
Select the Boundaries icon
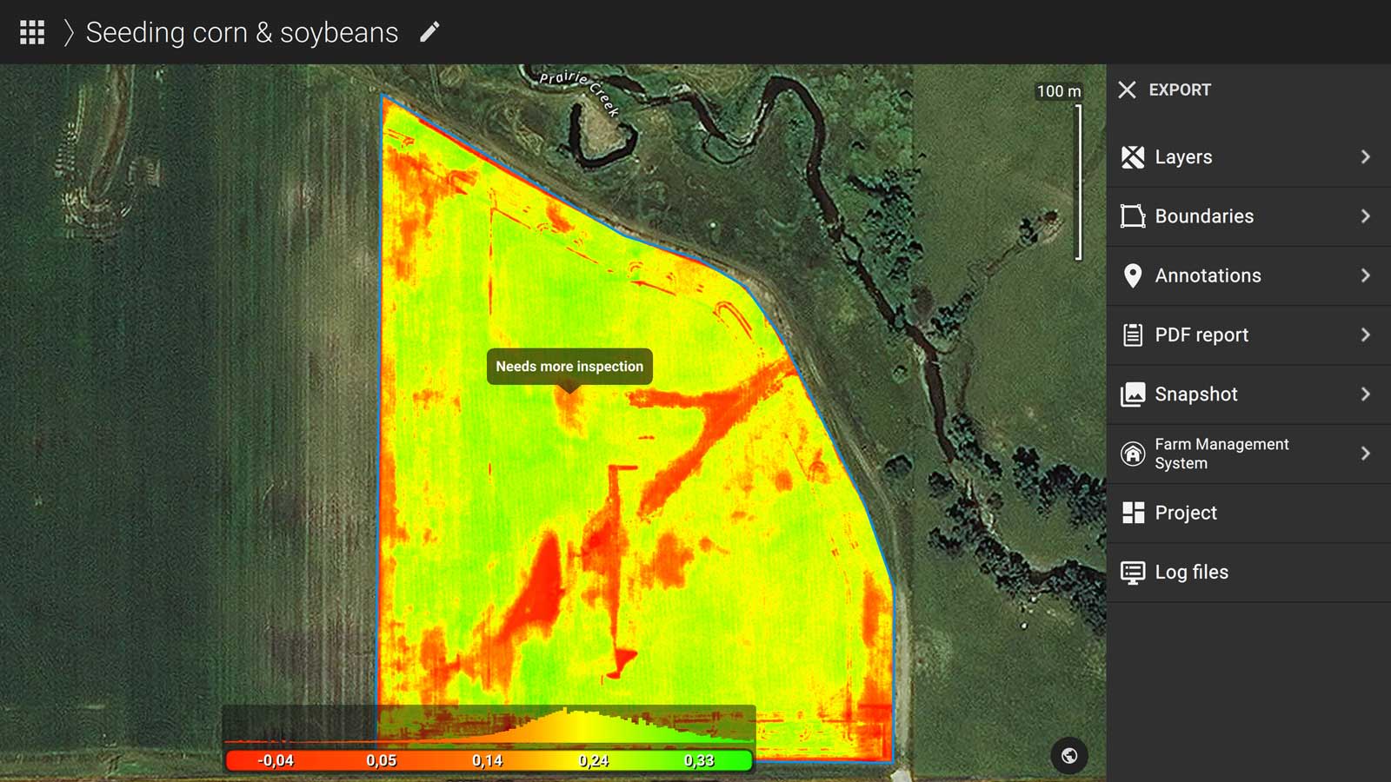[1133, 216]
